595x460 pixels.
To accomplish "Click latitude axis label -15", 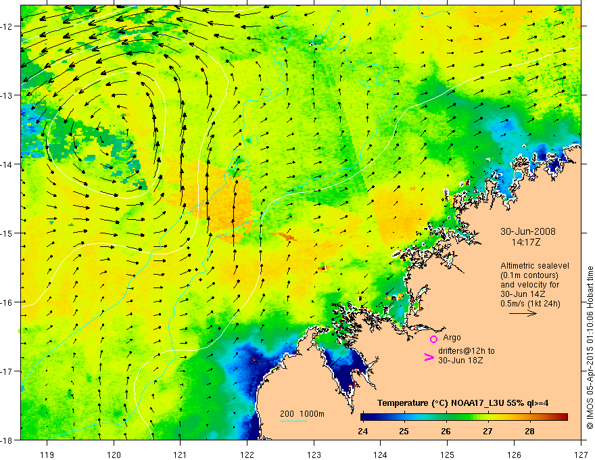I will tap(7, 233).
